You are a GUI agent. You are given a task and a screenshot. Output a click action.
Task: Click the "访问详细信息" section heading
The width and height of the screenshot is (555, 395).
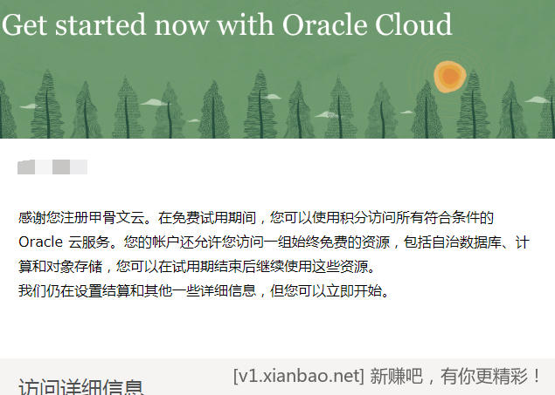81,386
